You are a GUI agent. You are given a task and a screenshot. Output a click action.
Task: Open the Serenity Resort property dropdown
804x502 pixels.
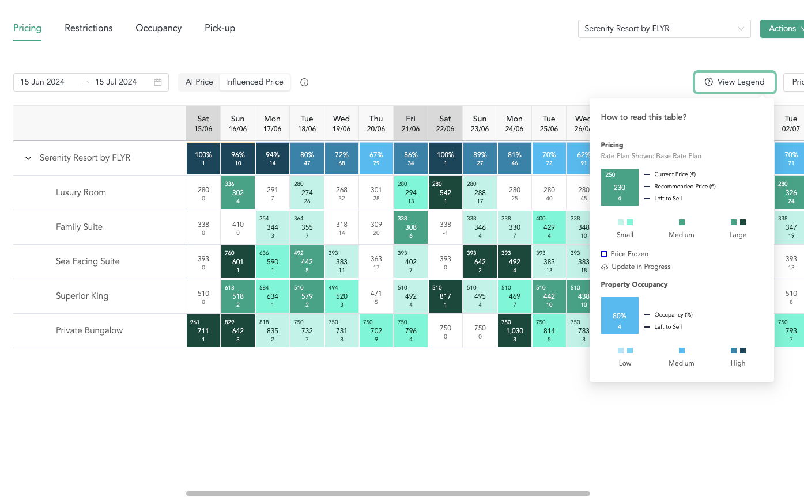pos(664,29)
